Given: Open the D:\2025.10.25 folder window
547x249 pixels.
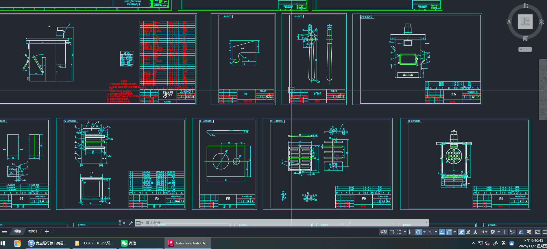Looking at the screenshot, I should (94, 243).
